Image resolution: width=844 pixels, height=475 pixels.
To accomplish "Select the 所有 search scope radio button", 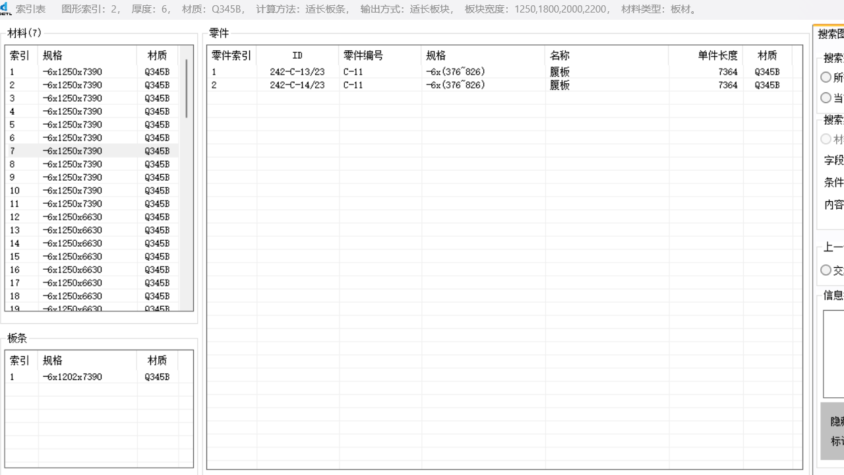I will (826, 77).
